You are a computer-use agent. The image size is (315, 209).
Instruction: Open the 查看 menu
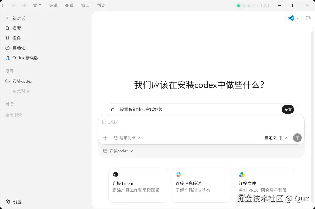tap(69, 6)
